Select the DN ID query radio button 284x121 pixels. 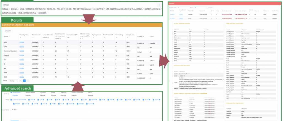coord(87,93)
